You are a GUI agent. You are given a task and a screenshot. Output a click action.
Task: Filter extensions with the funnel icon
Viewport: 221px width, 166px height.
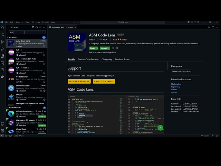(33, 27)
